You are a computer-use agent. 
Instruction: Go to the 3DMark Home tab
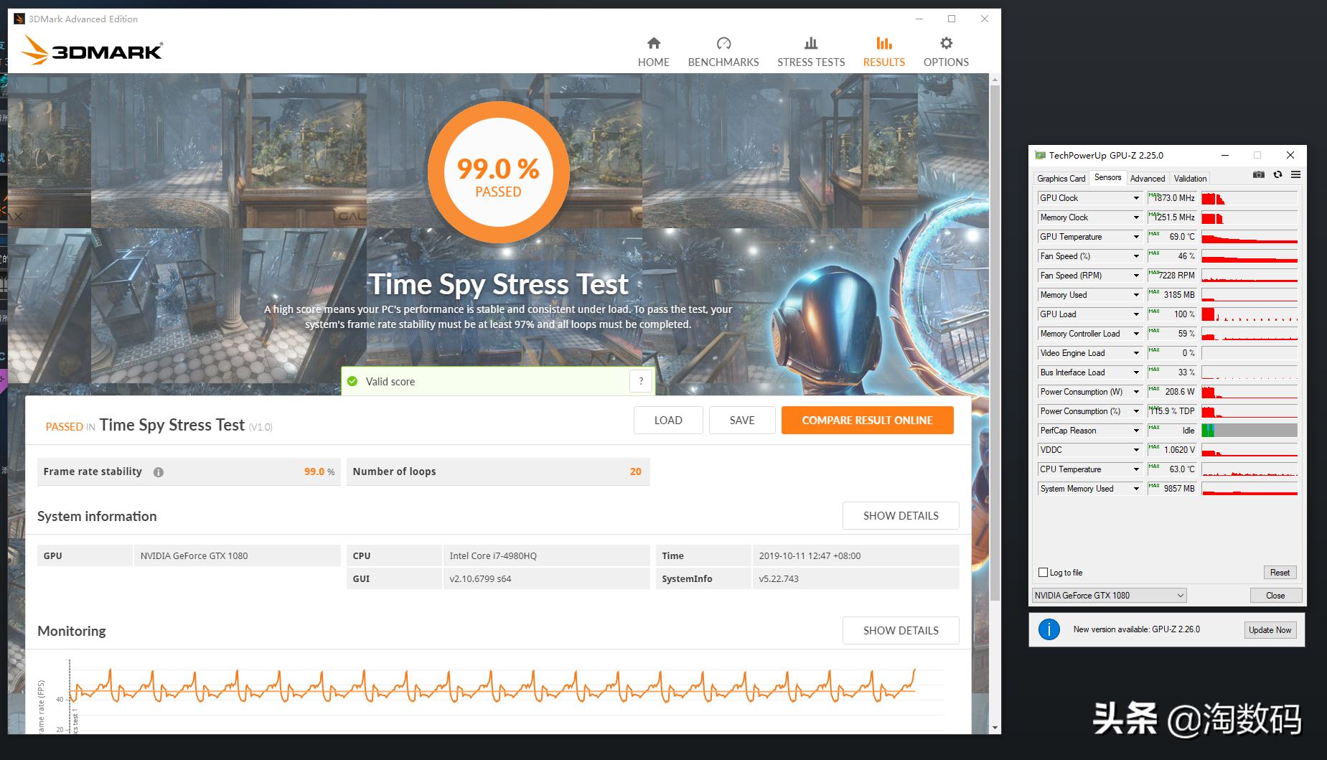[x=653, y=52]
